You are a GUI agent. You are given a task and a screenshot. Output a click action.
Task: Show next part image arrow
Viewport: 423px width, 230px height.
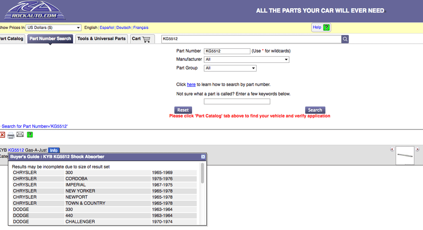tap(417, 149)
